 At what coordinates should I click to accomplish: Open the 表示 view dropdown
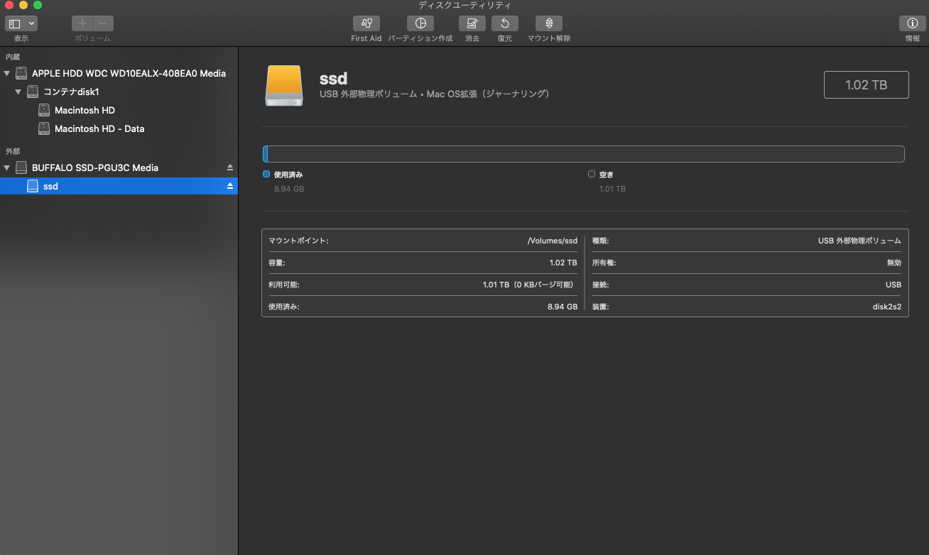21,23
